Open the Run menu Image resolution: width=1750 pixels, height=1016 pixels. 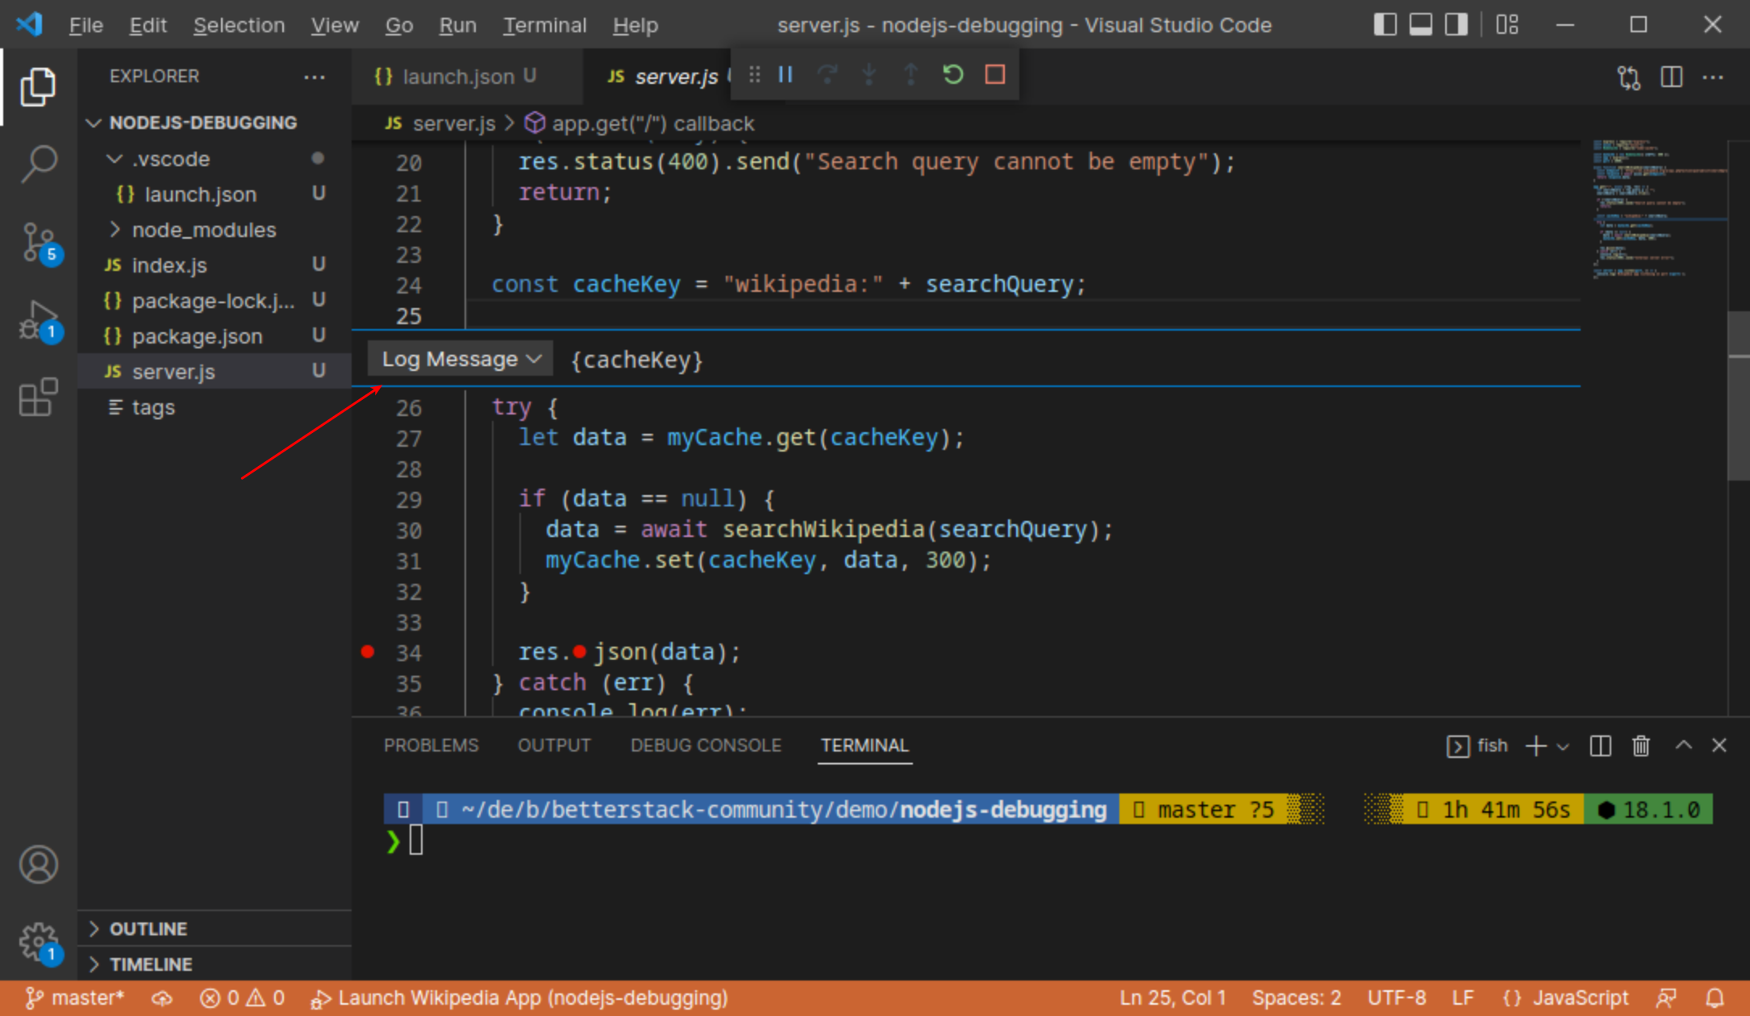pyautogui.click(x=457, y=25)
